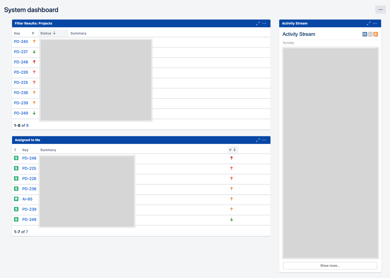Open the Activity Stream gadget menu

coord(374,23)
